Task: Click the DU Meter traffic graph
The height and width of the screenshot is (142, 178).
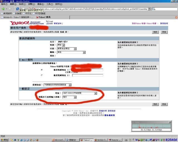Action: coord(151,126)
